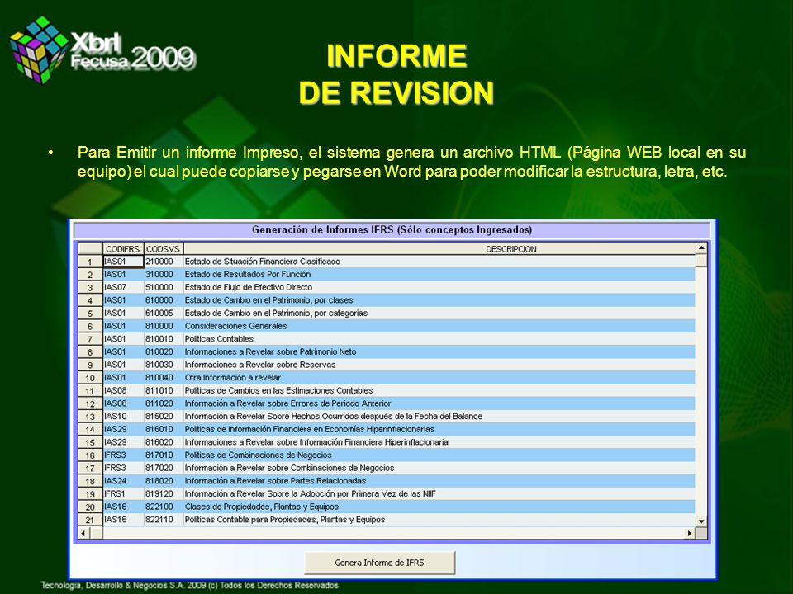The image size is (793, 594).
Task: Select CODSVS cell 510000
Action: click(x=164, y=287)
